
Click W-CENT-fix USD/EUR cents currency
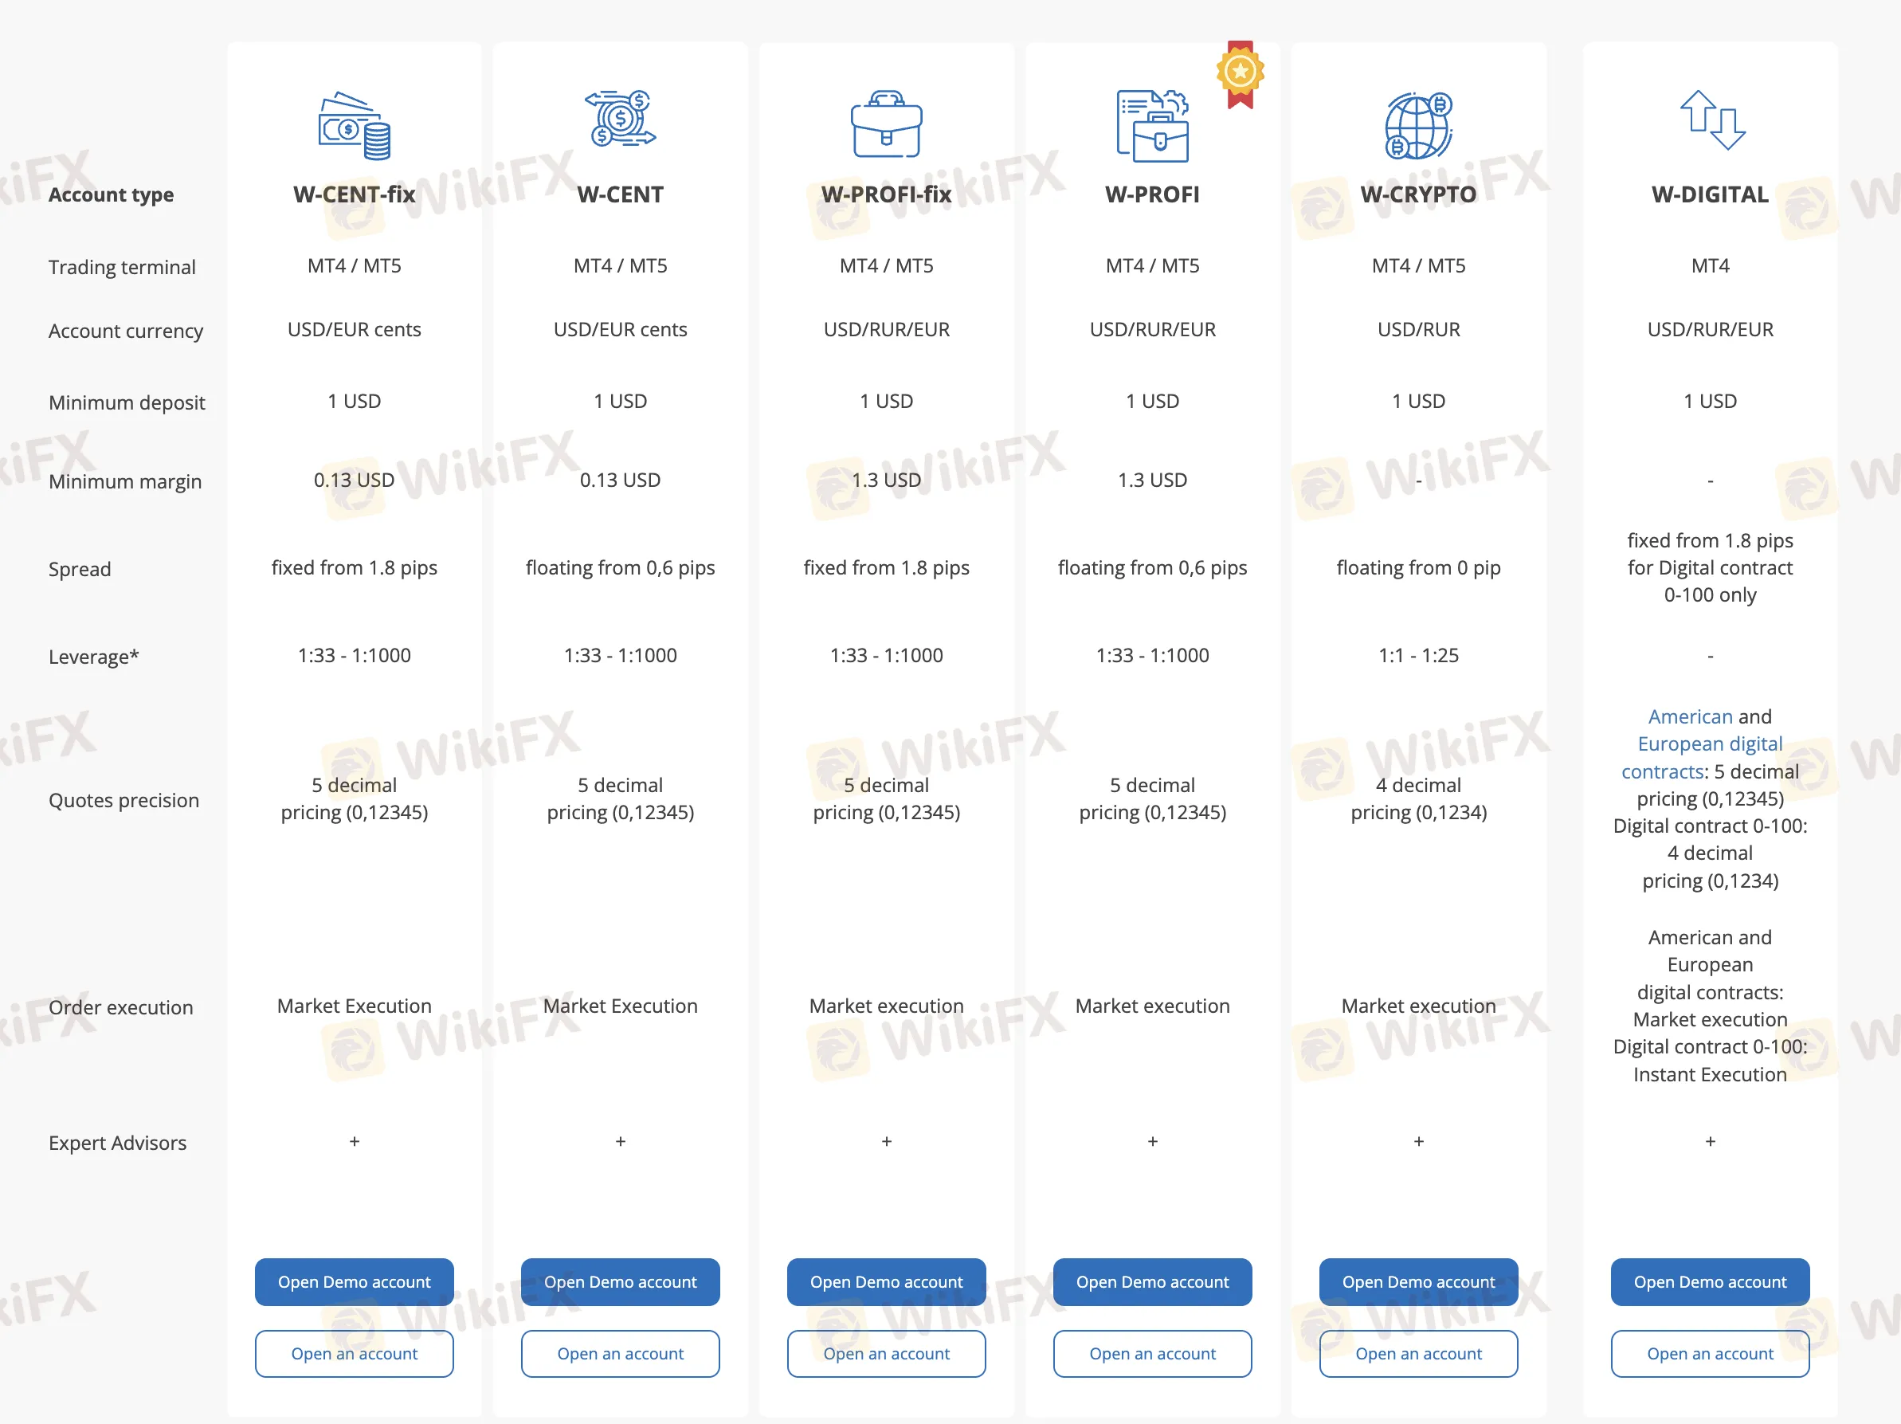click(x=354, y=329)
